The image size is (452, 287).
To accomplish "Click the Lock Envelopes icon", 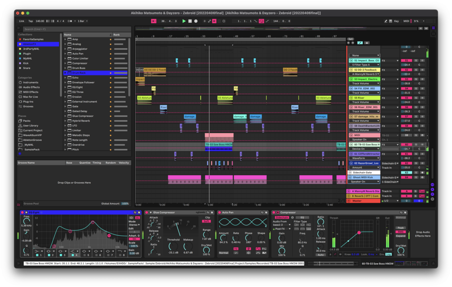I will pos(367,43).
